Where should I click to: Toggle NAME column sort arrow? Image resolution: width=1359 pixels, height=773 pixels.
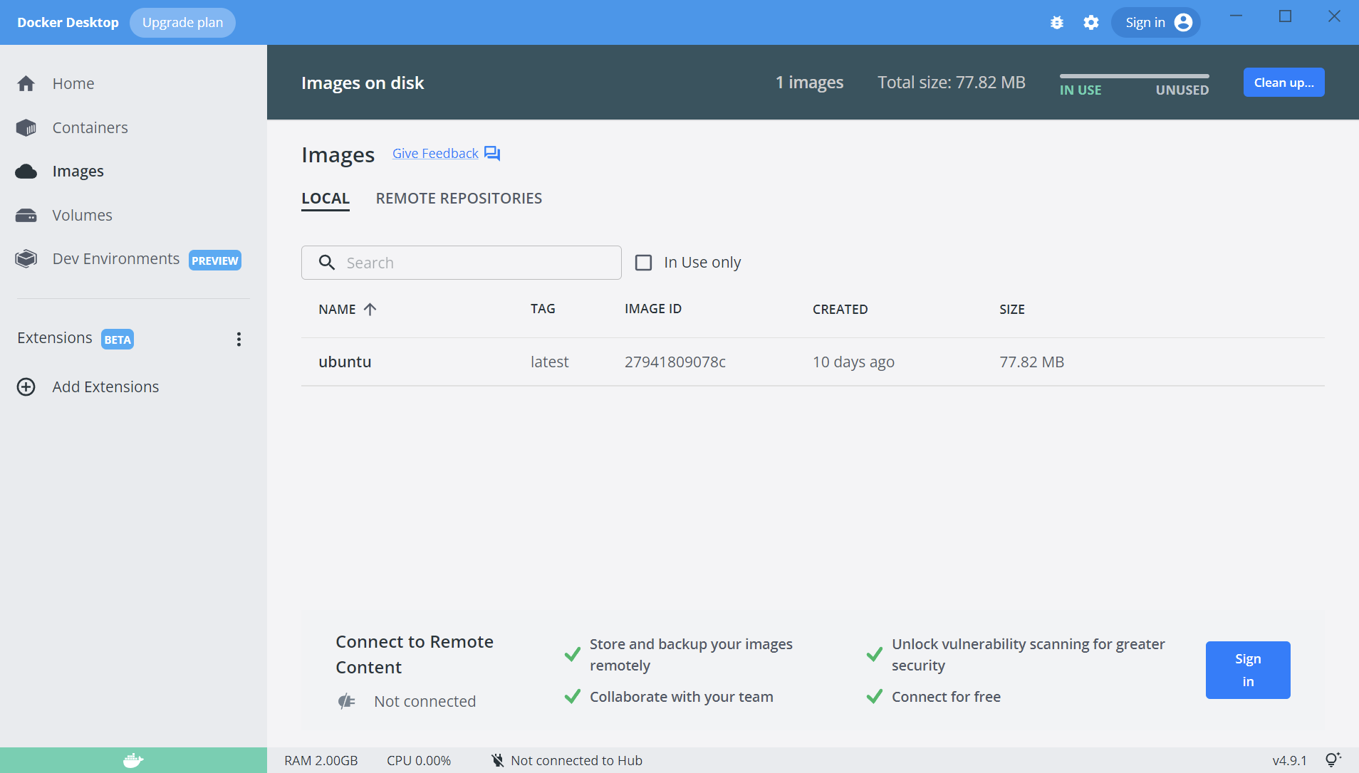pos(370,310)
